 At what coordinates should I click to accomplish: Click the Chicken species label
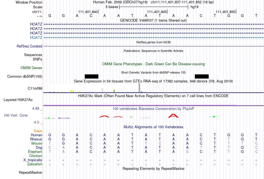pos(36,156)
